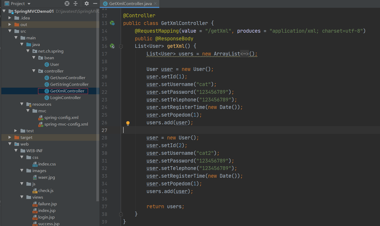
Task: Collapse the SpringMVCDemo01 project root
Action: click(x=4, y=11)
